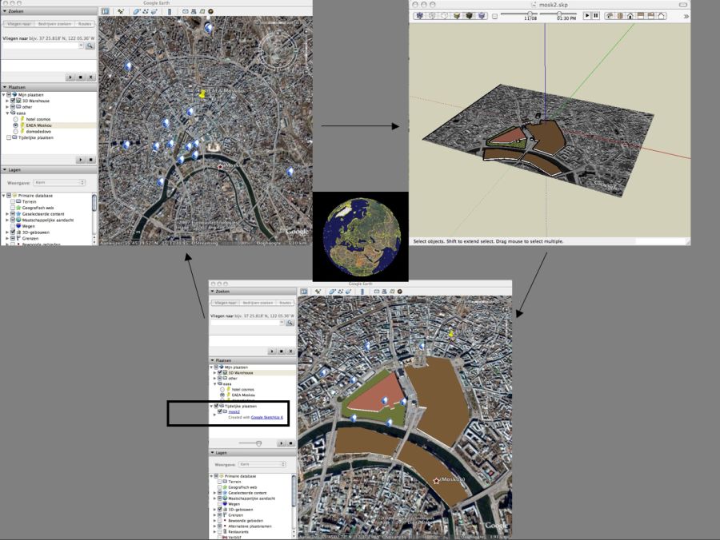Collapse Zoeken panel in top Google Earth window
The image size is (720, 540).
tap(5, 11)
